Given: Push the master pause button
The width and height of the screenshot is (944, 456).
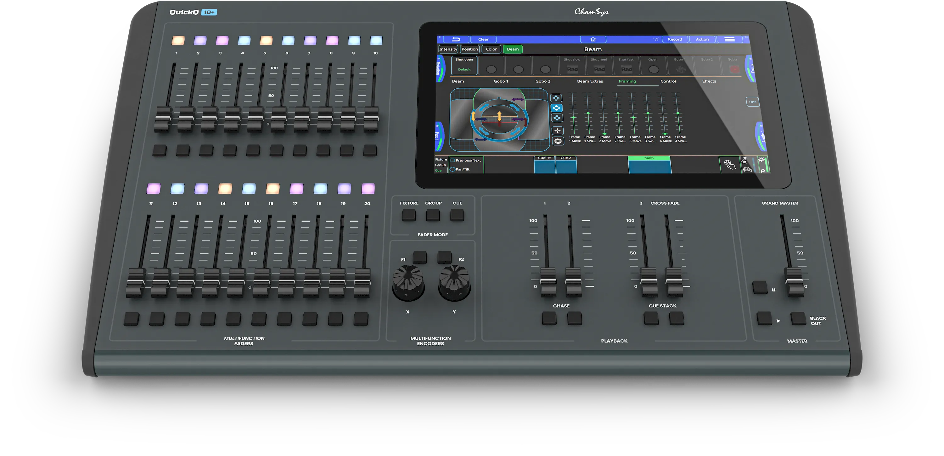Looking at the screenshot, I should click(x=760, y=287).
